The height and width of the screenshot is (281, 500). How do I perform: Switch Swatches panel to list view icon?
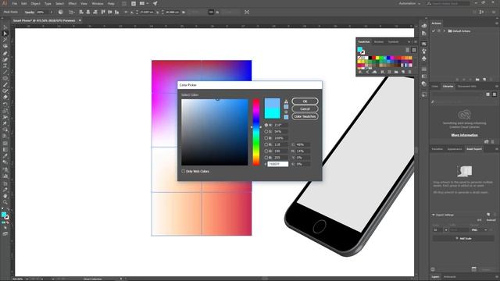tap(408, 50)
